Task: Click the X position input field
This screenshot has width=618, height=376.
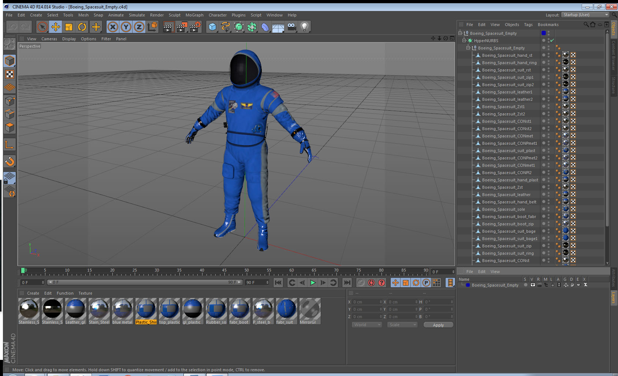Action: [x=367, y=302]
